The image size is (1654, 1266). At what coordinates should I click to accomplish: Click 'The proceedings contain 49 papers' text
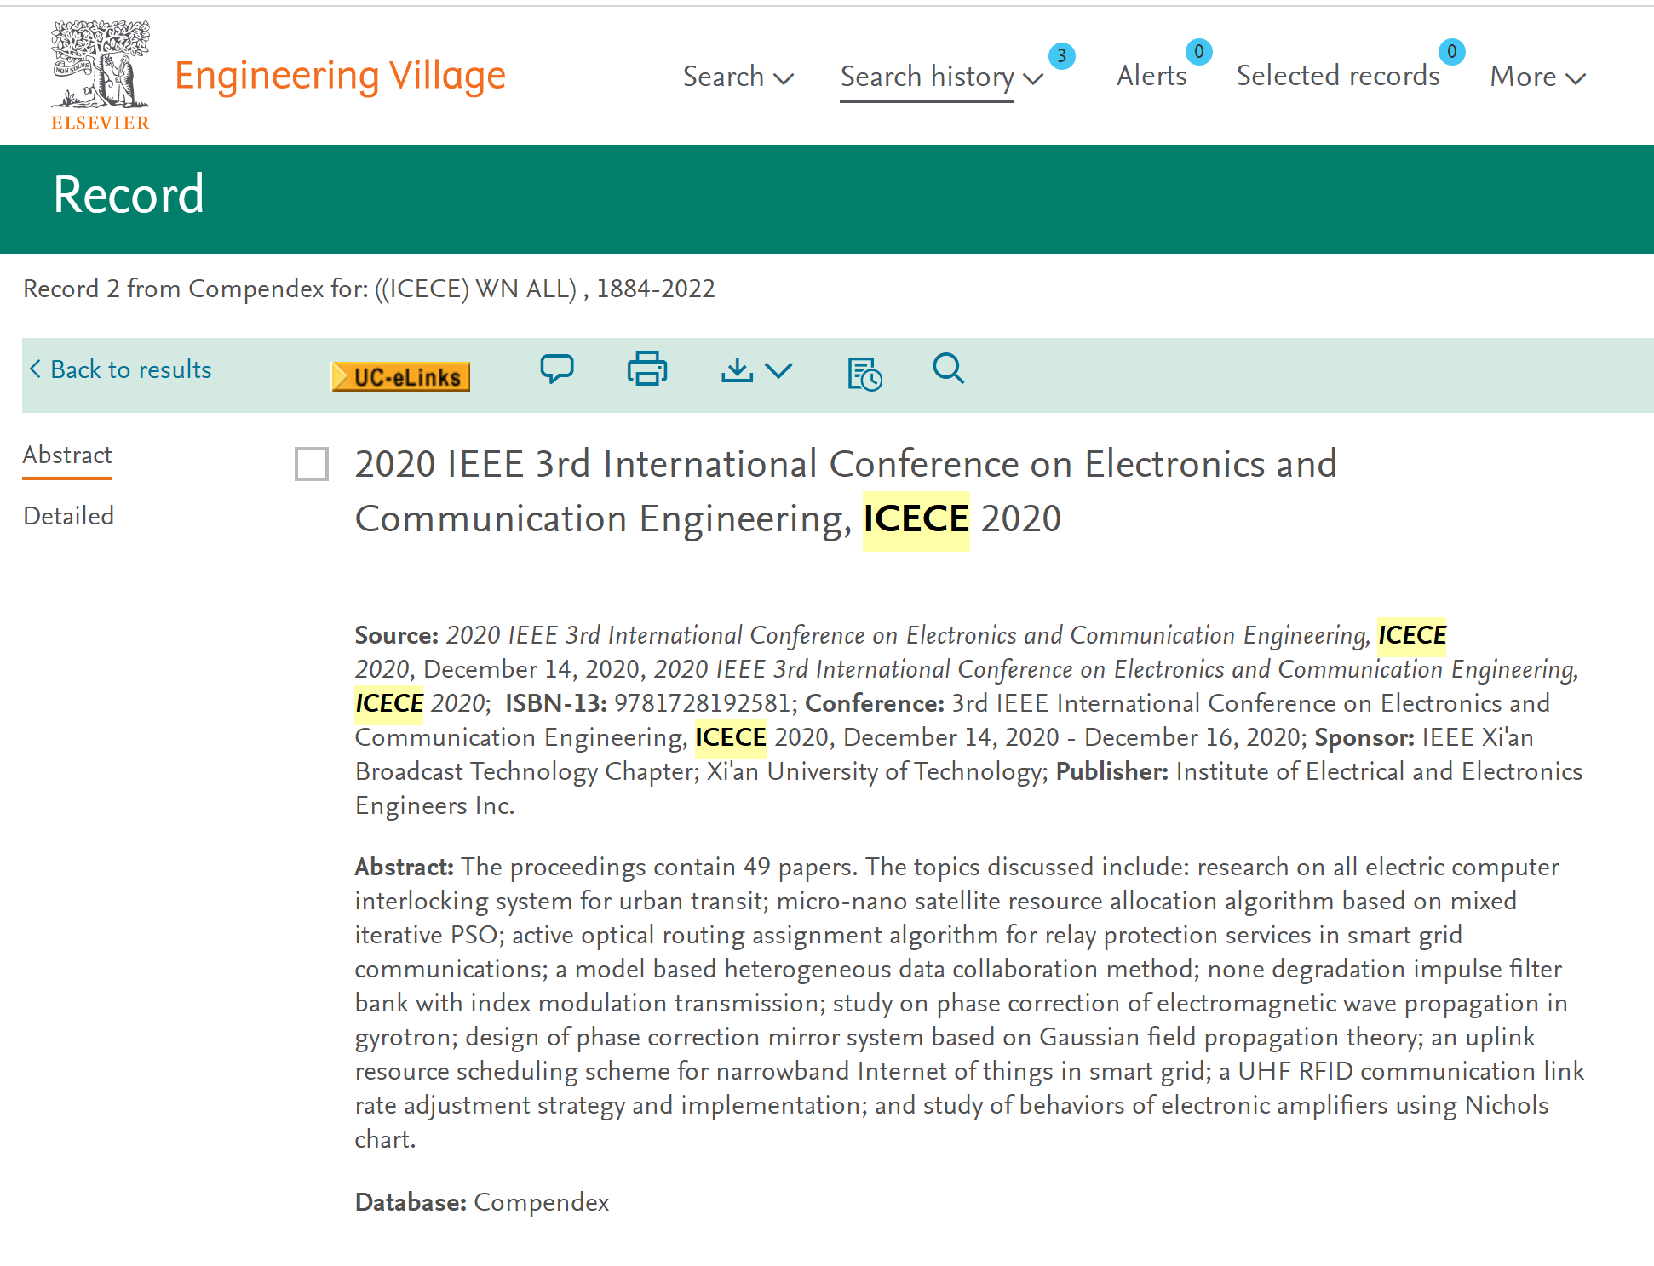(658, 867)
